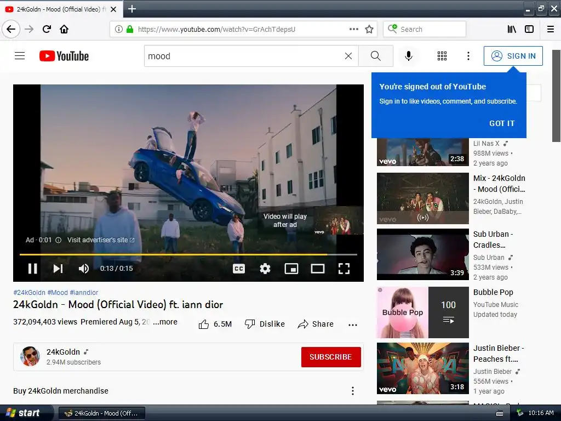
Task: Click the taskbar clock 10:16 AM
Action: click(541, 413)
